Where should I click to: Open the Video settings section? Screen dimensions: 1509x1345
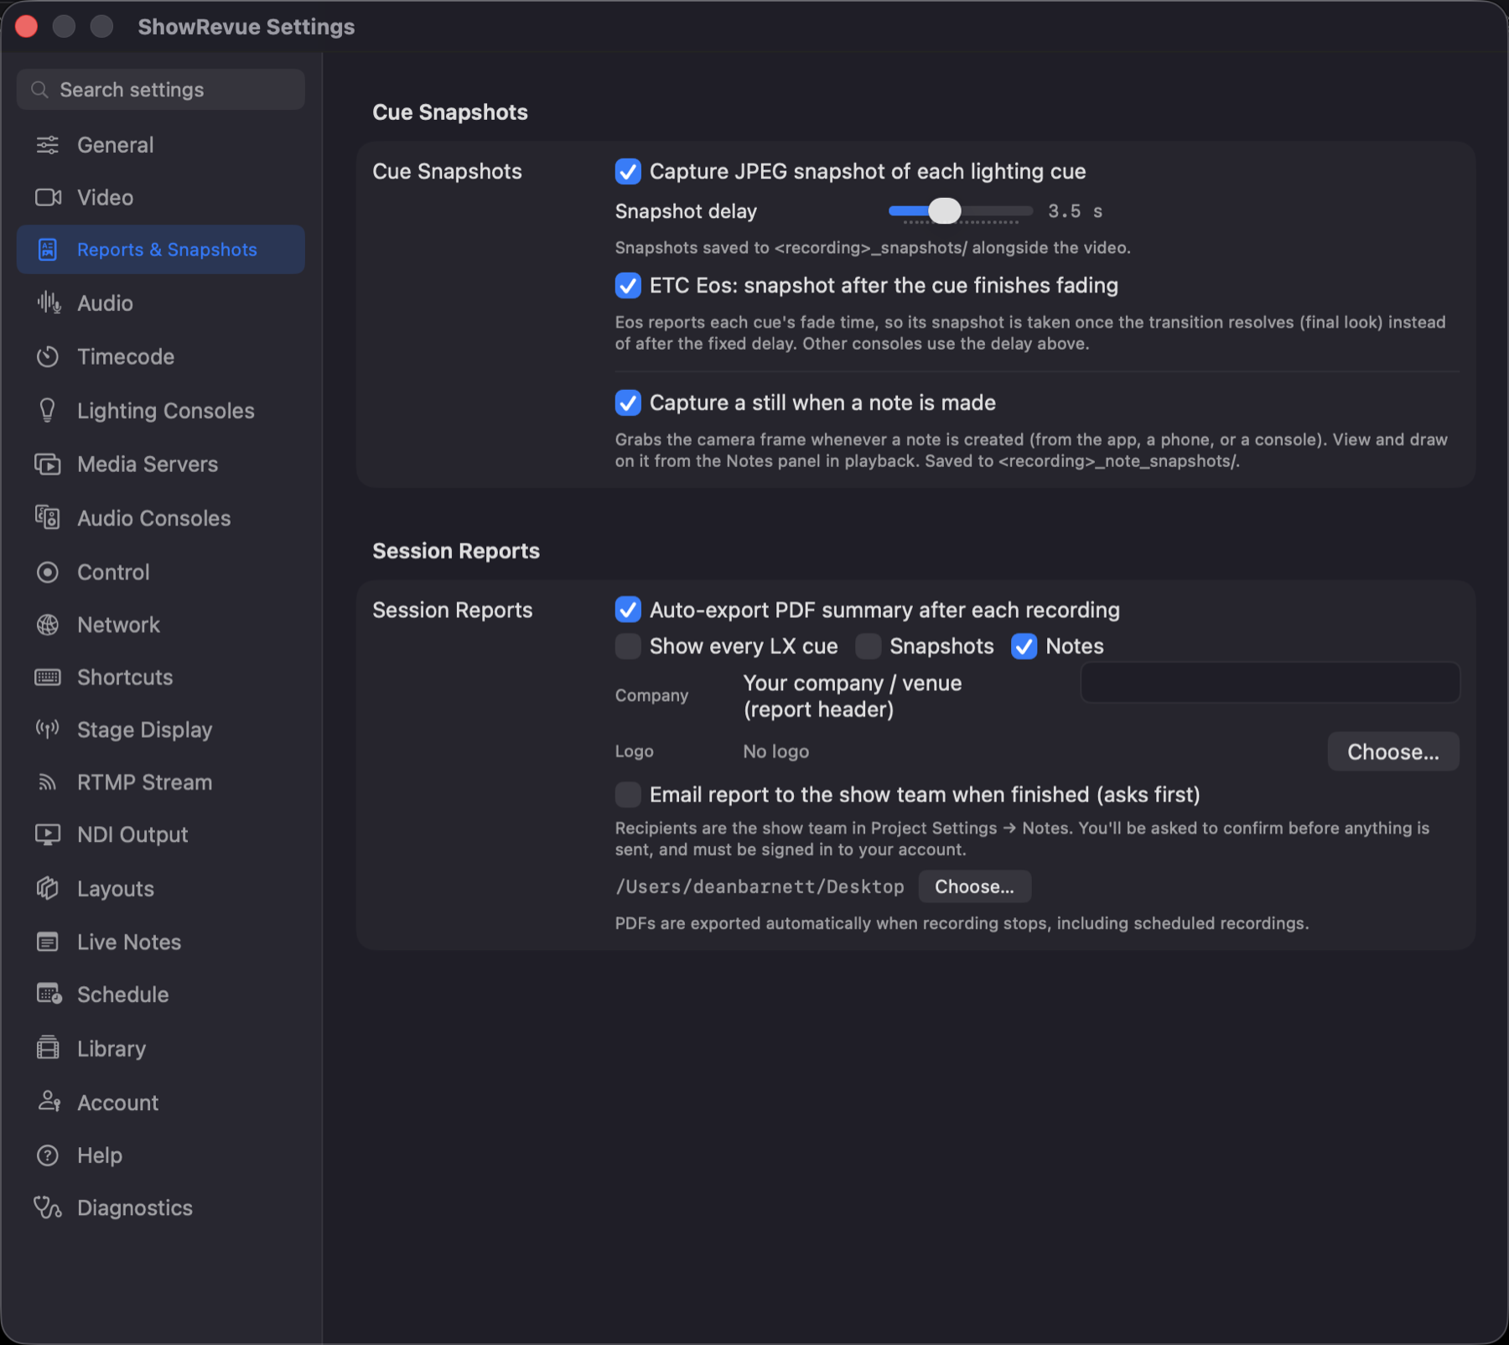point(161,197)
